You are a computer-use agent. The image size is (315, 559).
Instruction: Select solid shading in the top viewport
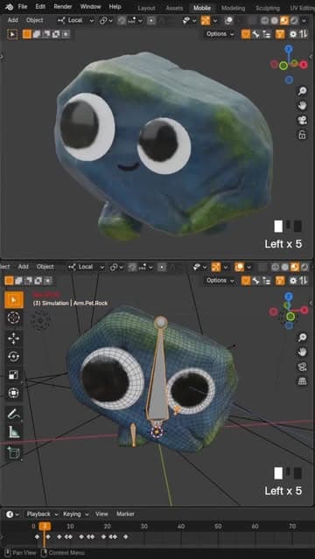(275, 21)
